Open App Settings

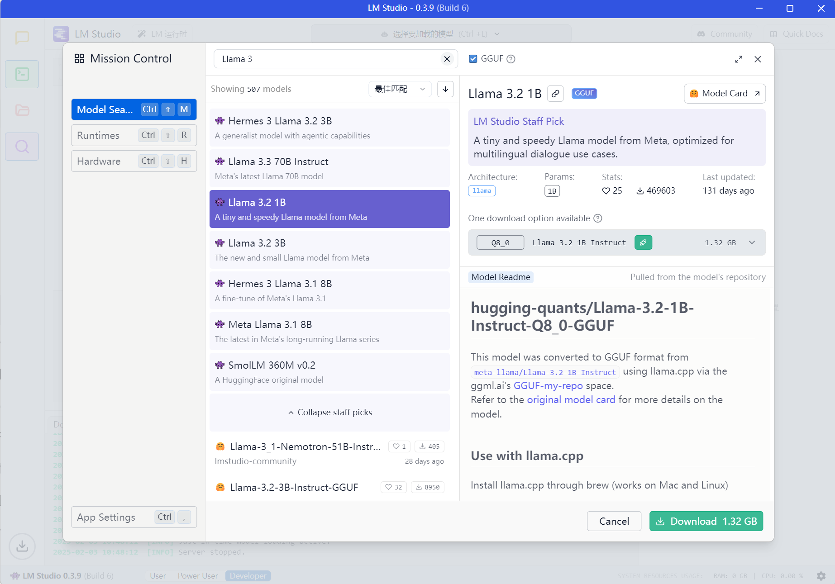click(134, 517)
